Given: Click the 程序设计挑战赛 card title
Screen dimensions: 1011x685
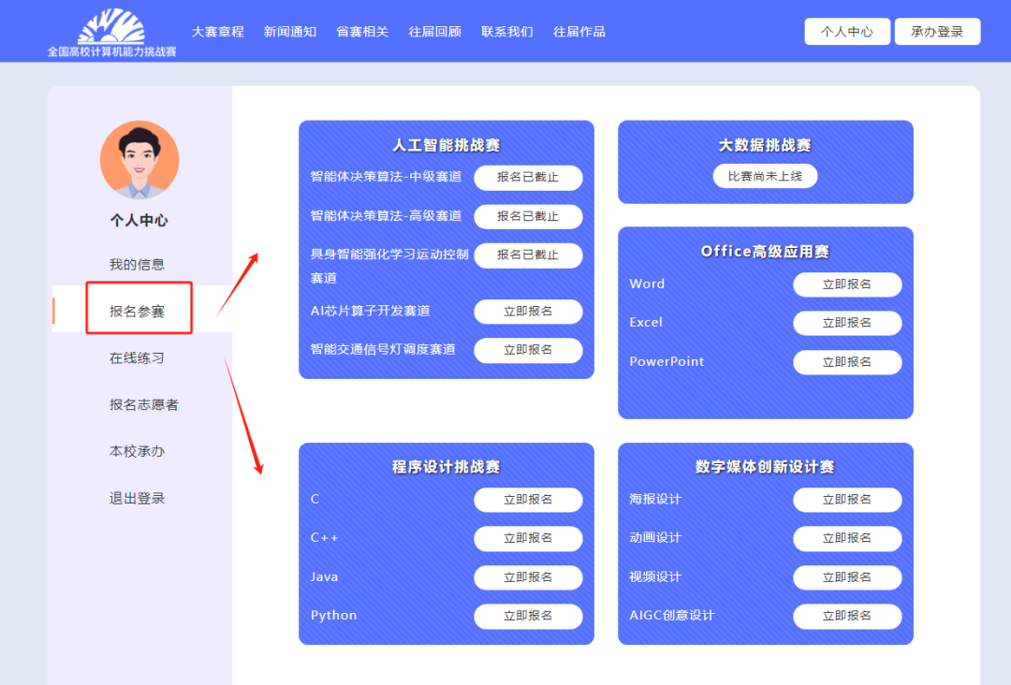Looking at the screenshot, I should pyautogui.click(x=447, y=467).
